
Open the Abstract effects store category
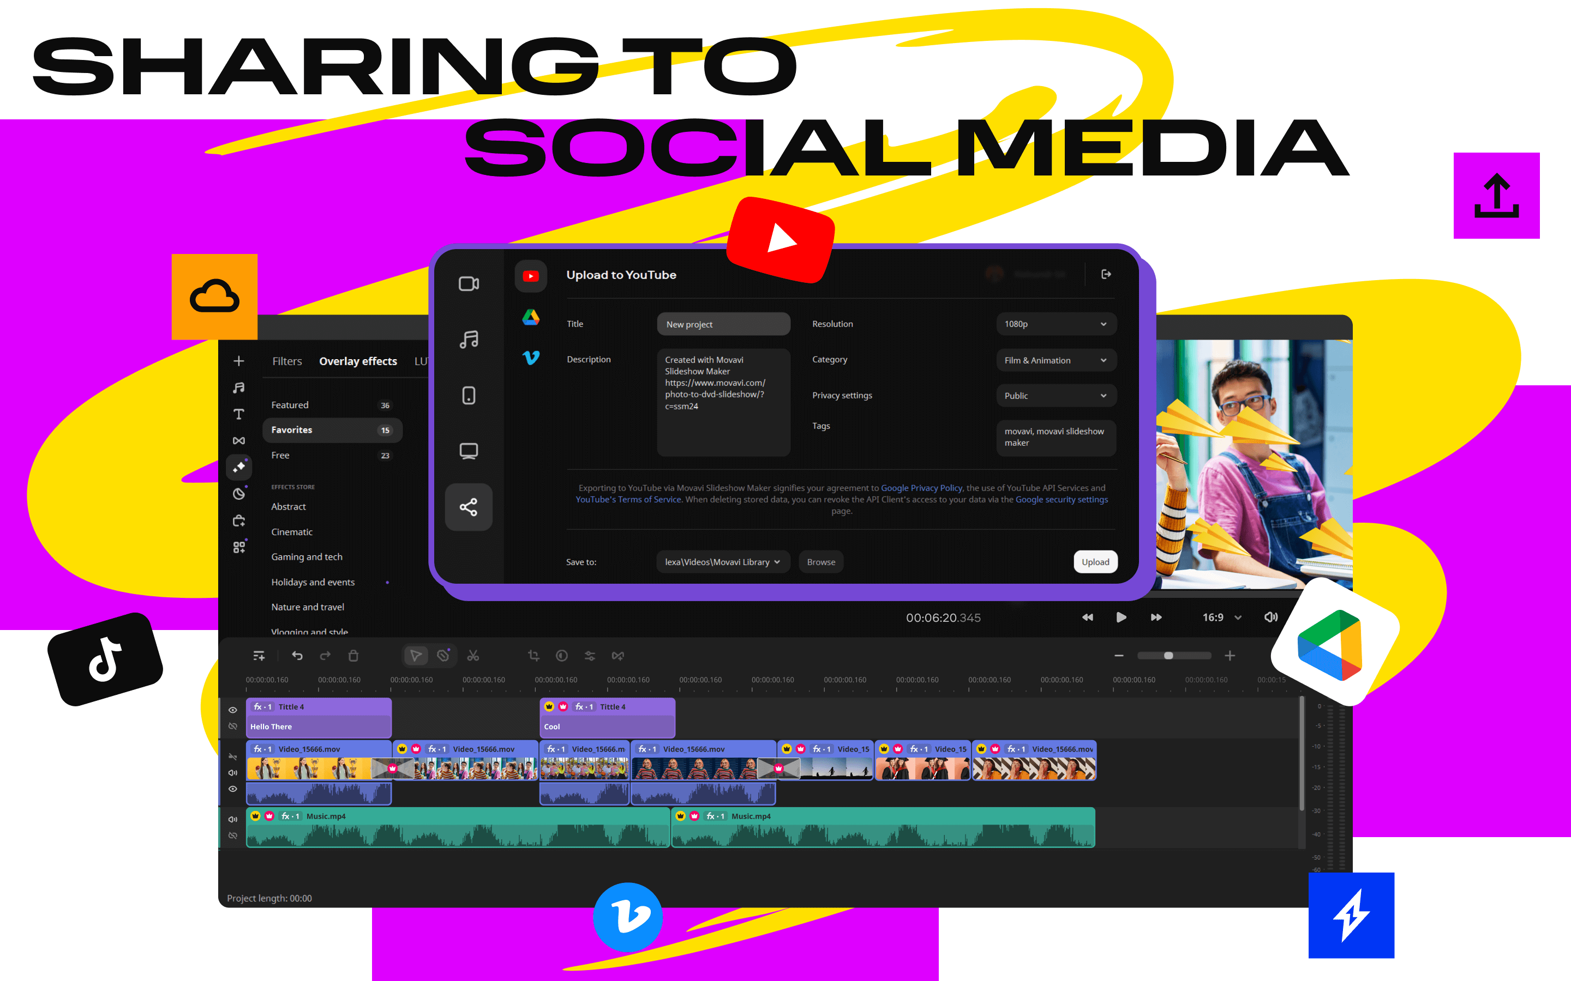288,507
